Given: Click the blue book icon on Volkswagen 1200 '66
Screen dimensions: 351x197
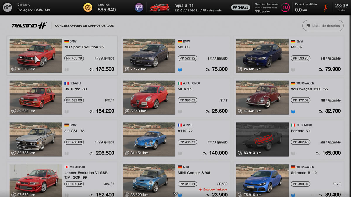Looking at the screenshot, I should (x=293, y=111).
